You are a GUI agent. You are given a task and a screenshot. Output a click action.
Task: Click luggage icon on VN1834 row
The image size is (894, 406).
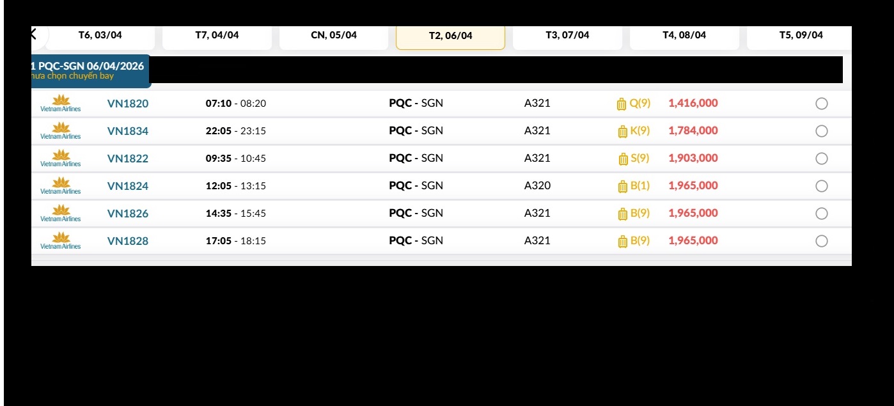[x=622, y=132]
